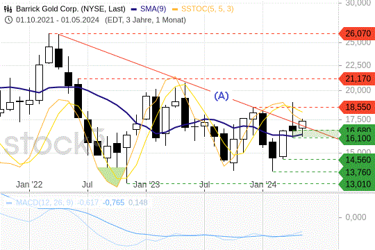Image resolution: width=375 pixels, height=250 pixels.
Task: Click the green 14,560 support price tag
Action: click(357, 160)
